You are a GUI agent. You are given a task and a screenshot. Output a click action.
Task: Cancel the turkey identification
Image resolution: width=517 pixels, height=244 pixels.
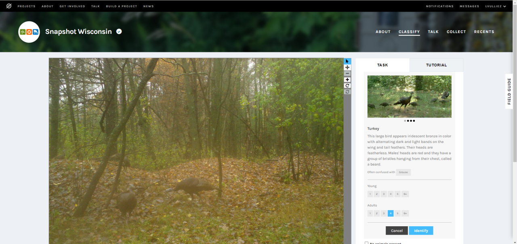397,231
